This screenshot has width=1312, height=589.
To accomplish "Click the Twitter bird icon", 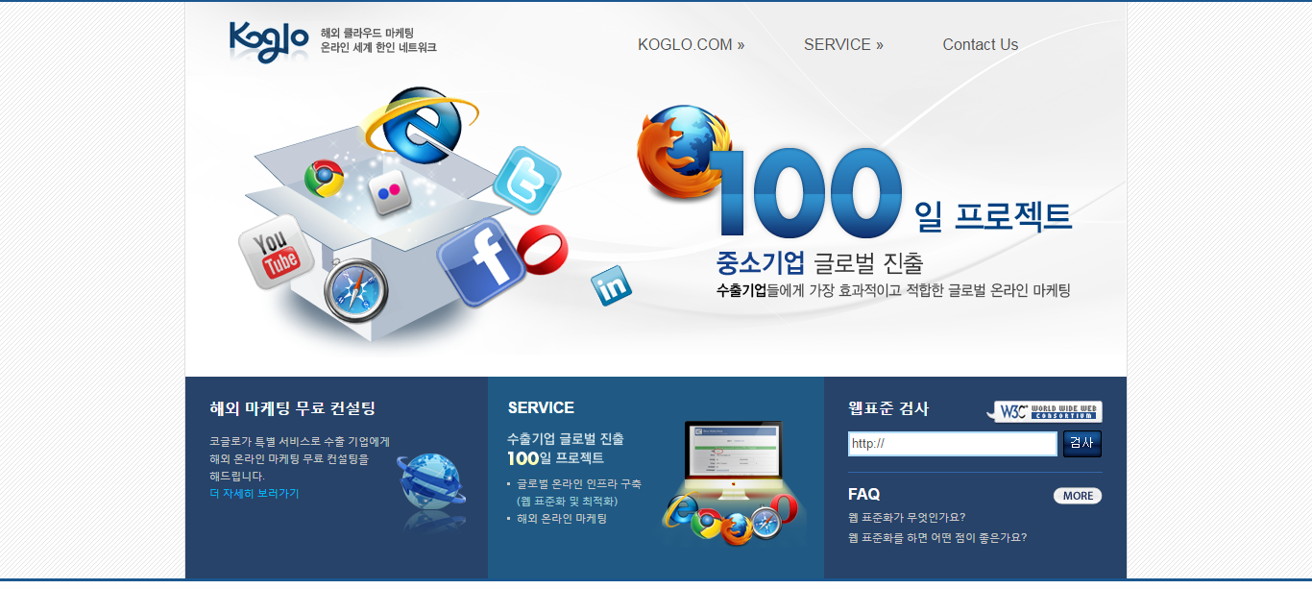I will (x=526, y=180).
